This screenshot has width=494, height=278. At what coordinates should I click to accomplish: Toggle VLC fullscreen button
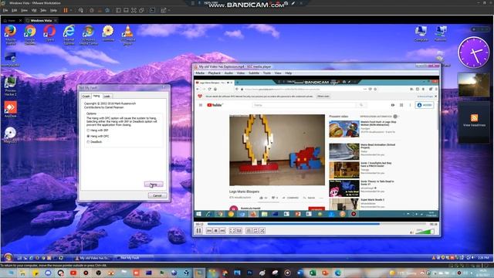[232, 231]
